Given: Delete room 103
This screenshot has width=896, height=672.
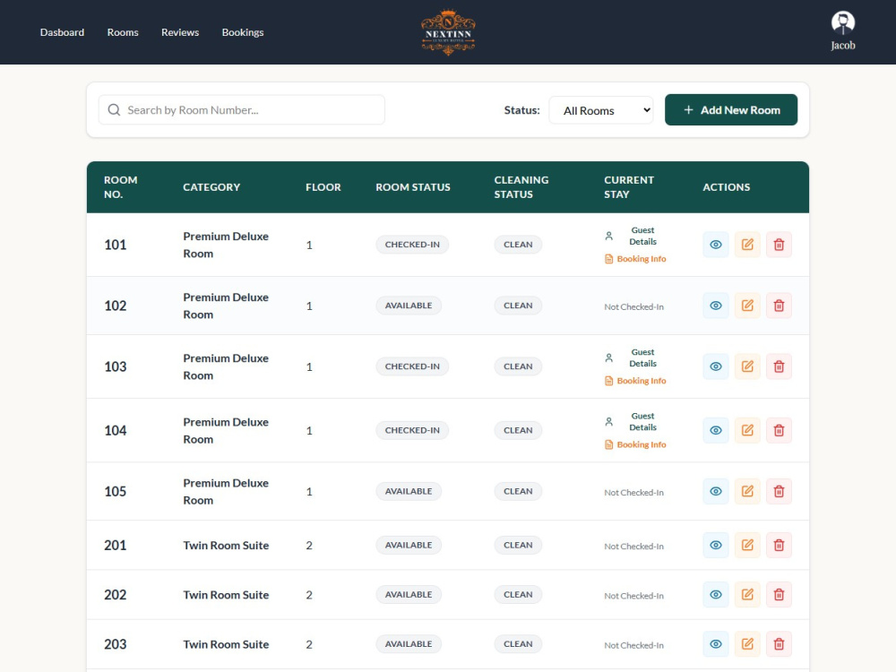Looking at the screenshot, I should pyautogui.click(x=779, y=366).
